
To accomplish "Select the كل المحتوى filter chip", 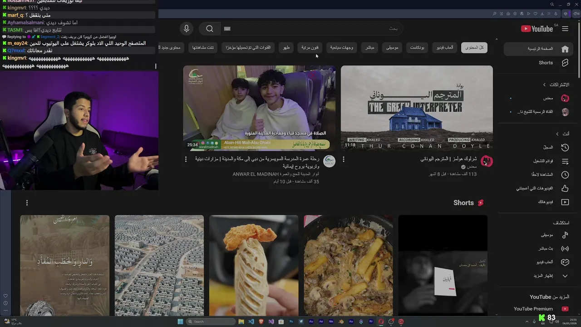I will 474,48.
